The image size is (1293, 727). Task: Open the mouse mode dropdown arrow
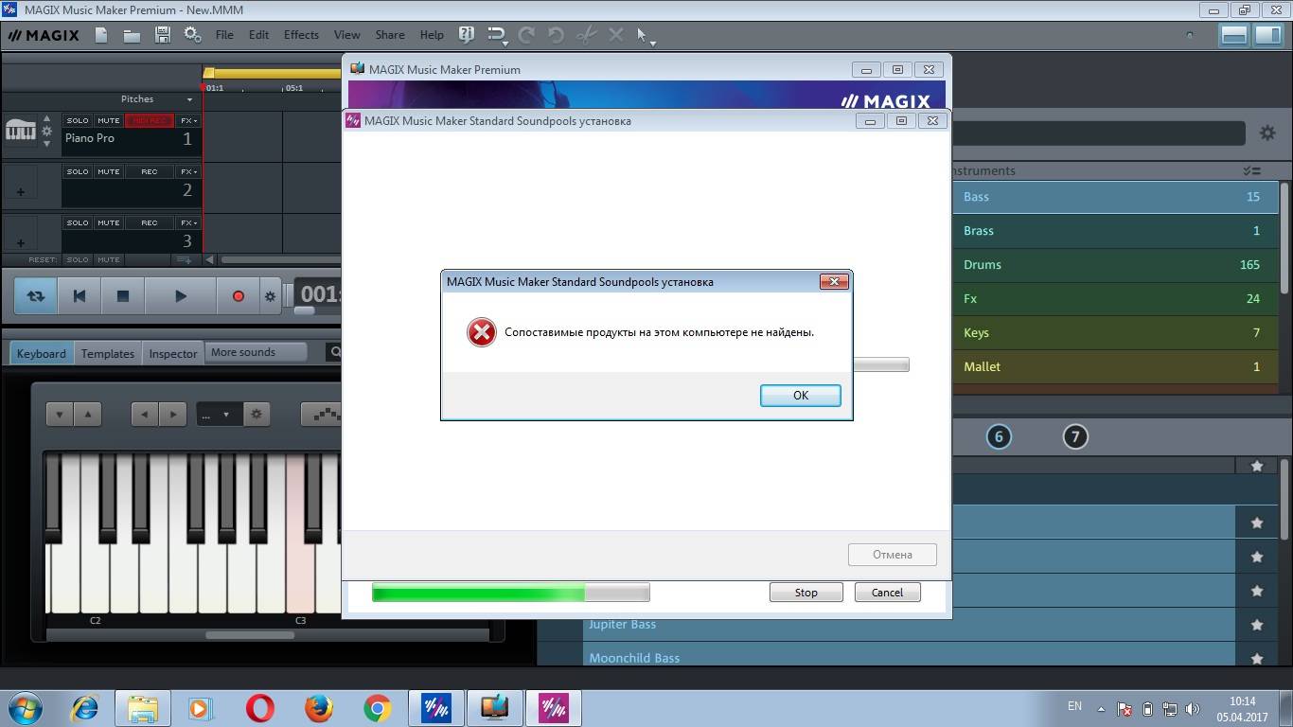pos(653,43)
